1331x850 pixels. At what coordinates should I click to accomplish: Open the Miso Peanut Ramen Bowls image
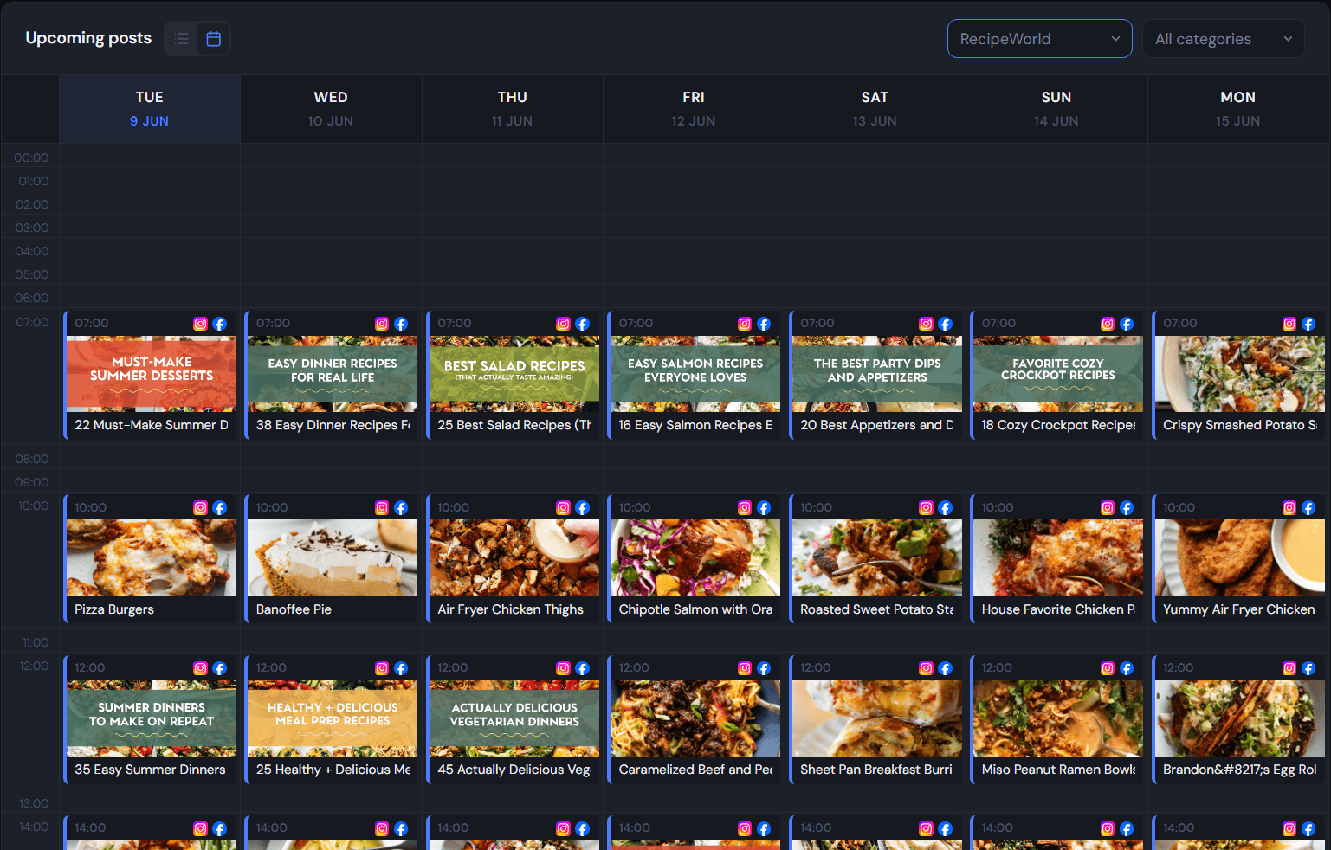[1058, 718]
